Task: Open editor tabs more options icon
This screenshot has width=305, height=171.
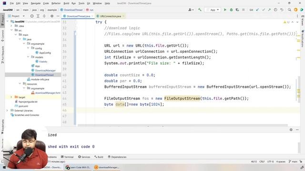Action: coord(297,16)
